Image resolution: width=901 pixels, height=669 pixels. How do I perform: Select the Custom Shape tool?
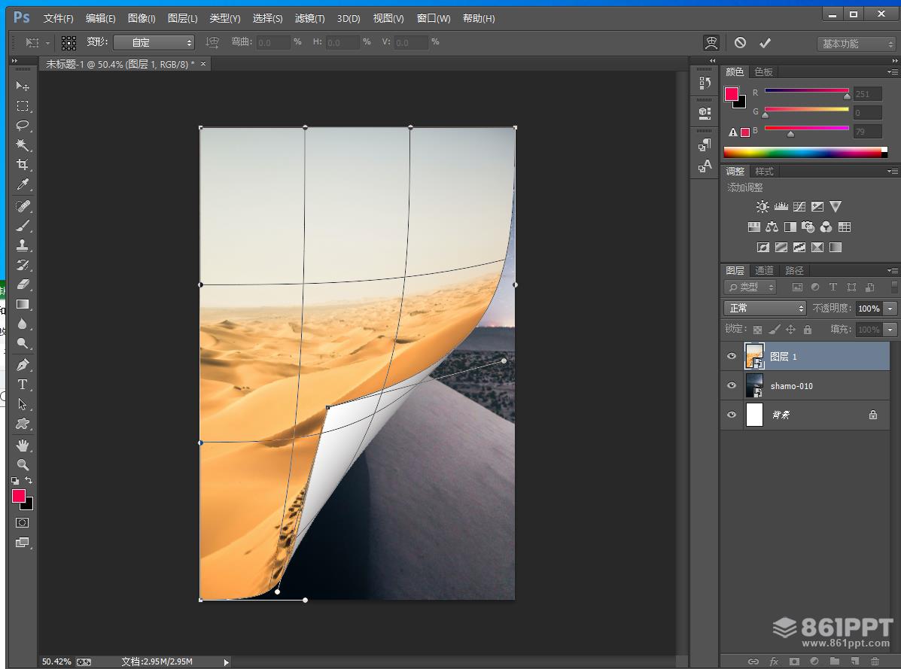coord(23,424)
